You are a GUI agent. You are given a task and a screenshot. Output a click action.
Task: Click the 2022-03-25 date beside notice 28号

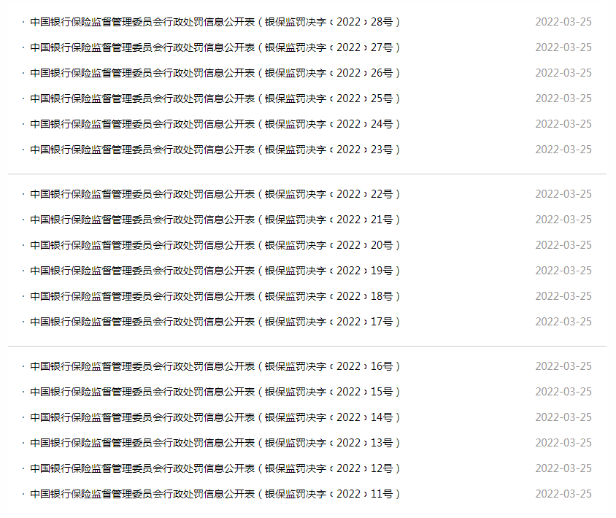(x=563, y=22)
